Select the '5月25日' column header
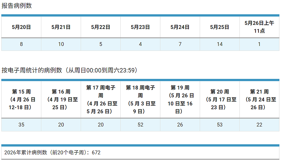The height and width of the screenshot is (160, 281). coord(220,27)
